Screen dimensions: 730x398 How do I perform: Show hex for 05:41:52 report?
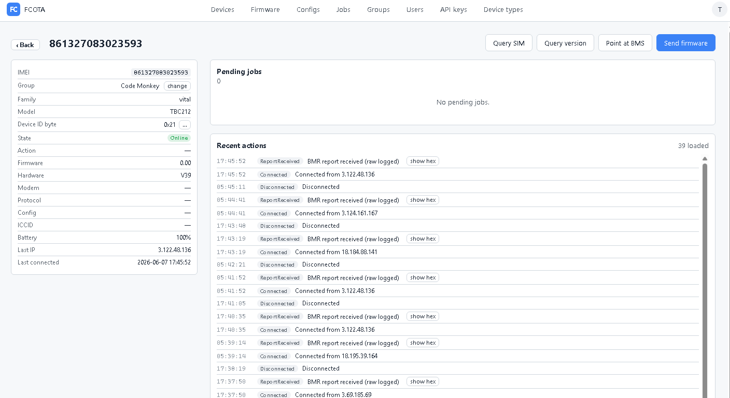tap(423, 277)
